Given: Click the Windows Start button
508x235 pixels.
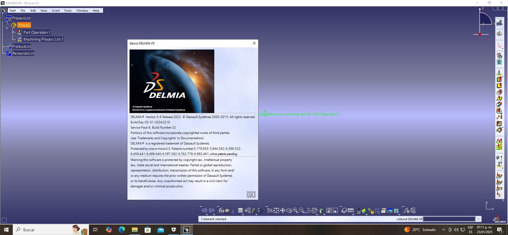Looking at the screenshot, I should 6,230.
